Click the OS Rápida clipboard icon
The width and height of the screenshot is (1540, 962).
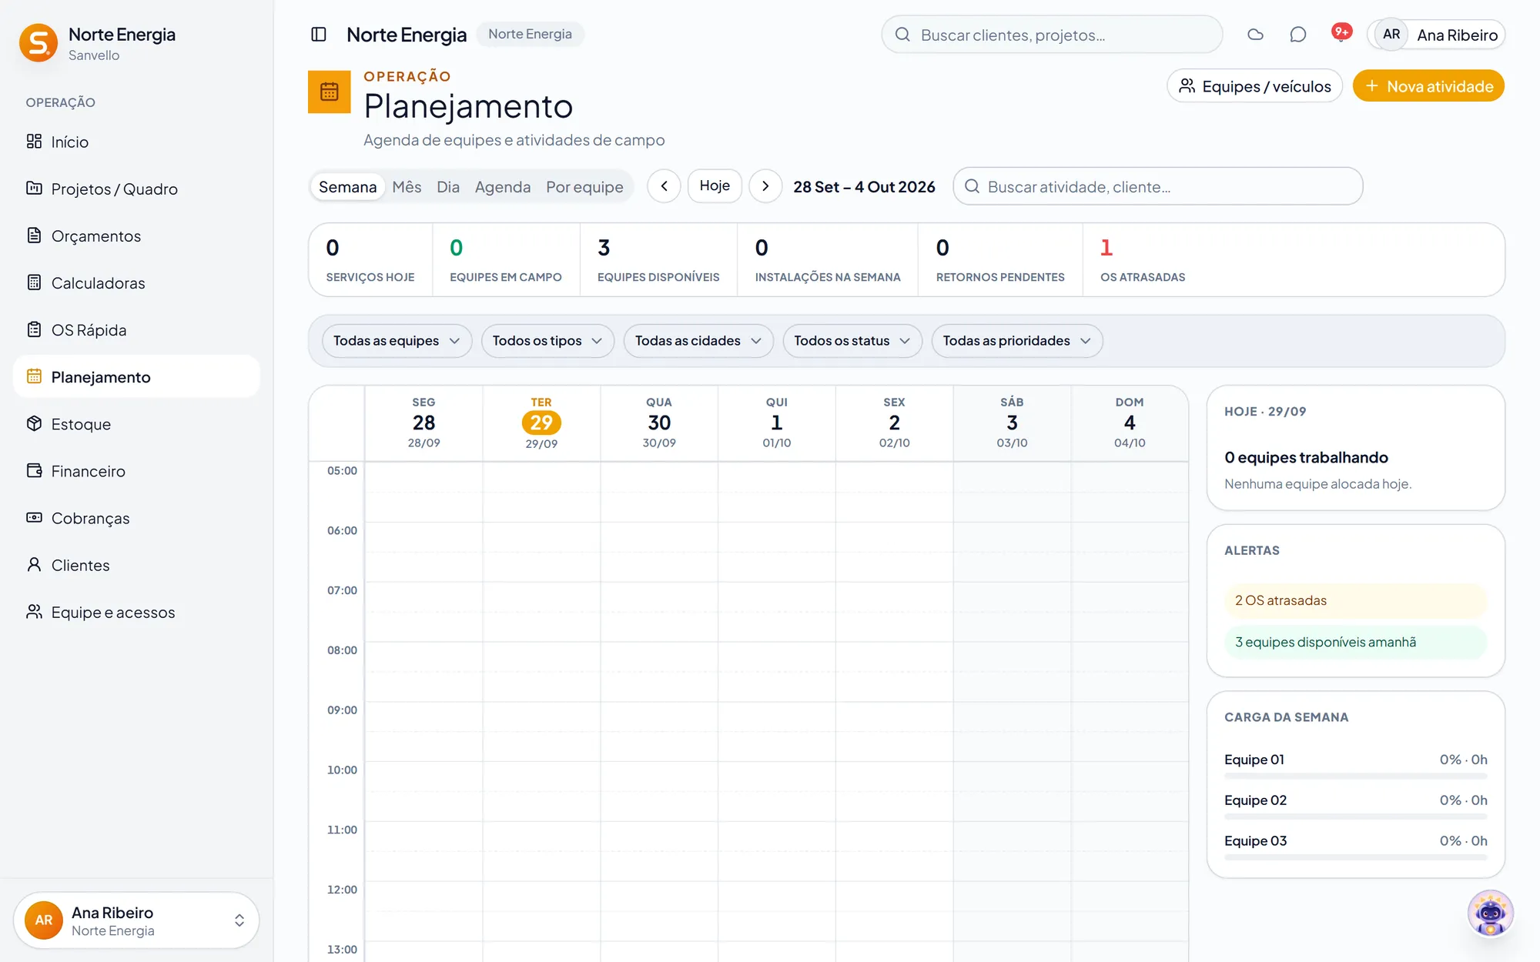pyautogui.click(x=34, y=329)
